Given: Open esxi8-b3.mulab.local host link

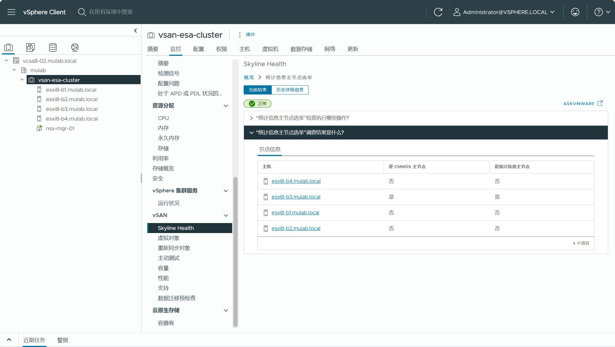Looking at the screenshot, I should 296,197.
